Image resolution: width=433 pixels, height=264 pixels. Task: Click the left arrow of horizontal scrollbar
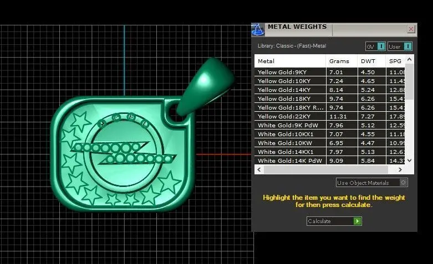[259, 170]
